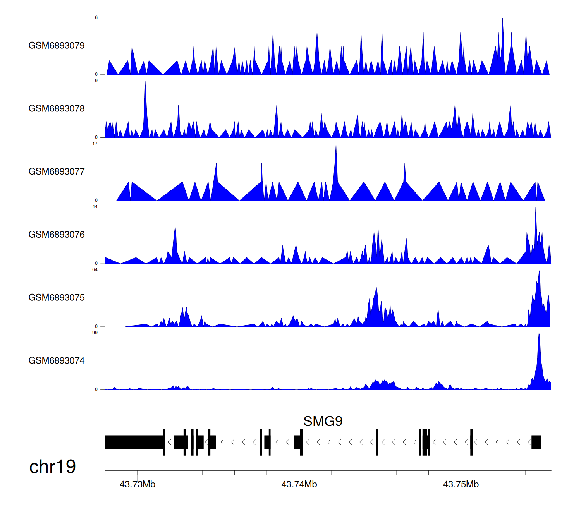The height and width of the screenshot is (511, 581).
Task: Click the y-axis maximum value 17
Action: point(95,144)
